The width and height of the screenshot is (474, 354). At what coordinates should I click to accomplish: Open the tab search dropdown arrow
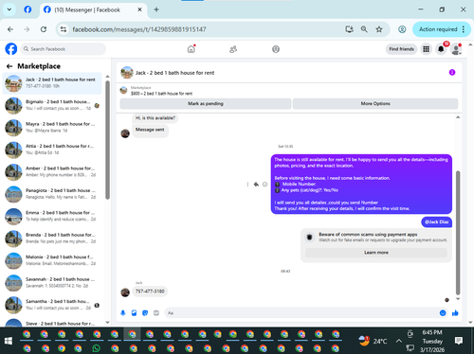pos(9,9)
